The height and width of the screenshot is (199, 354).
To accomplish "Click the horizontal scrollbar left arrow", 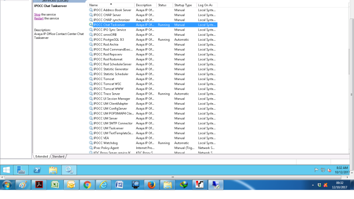I will click(x=2, y=177).
